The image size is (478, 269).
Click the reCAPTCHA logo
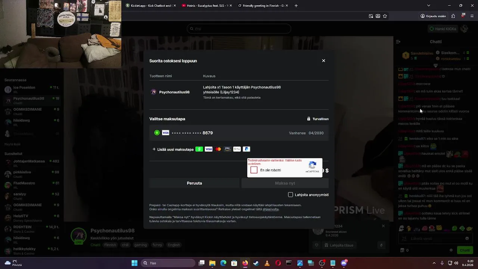313,165
